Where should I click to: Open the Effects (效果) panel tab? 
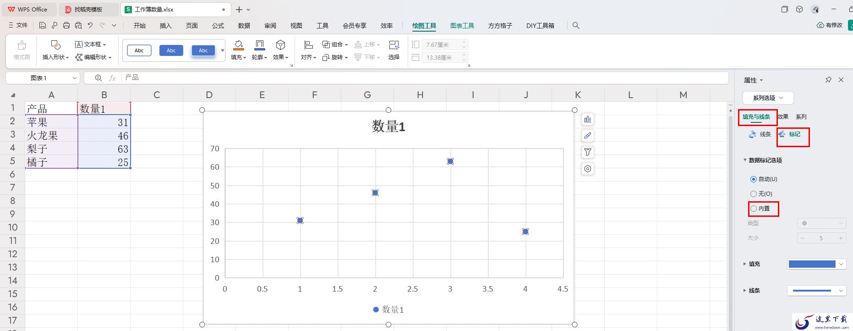pyautogui.click(x=783, y=117)
